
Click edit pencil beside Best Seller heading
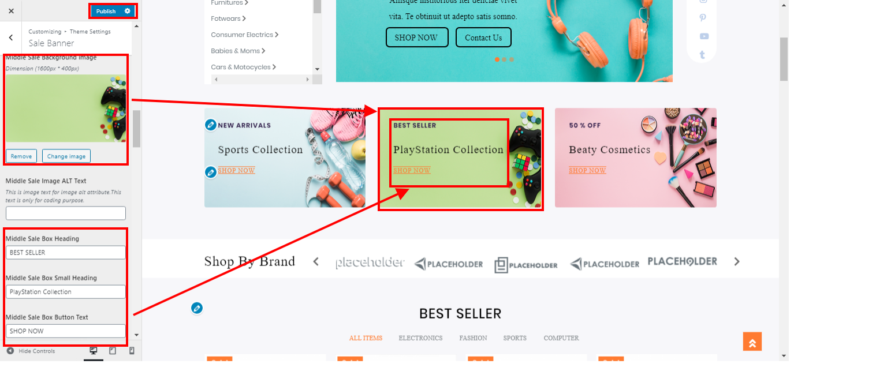[197, 308]
